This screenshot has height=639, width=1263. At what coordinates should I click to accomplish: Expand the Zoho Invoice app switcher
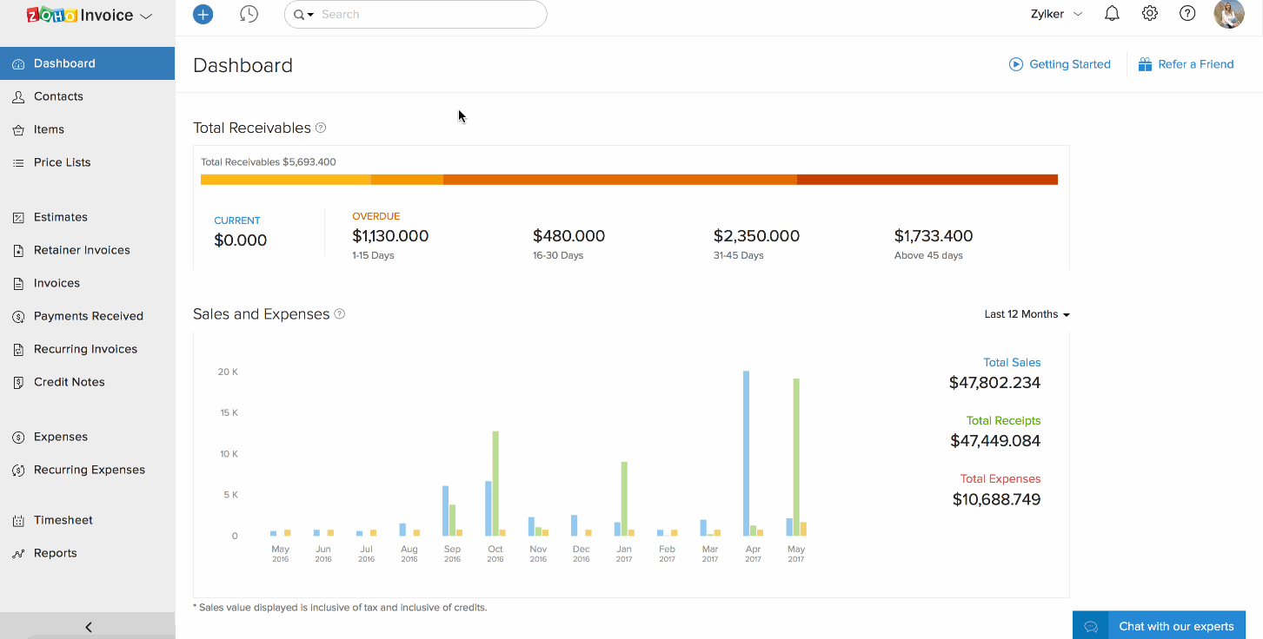[x=146, y=16]
